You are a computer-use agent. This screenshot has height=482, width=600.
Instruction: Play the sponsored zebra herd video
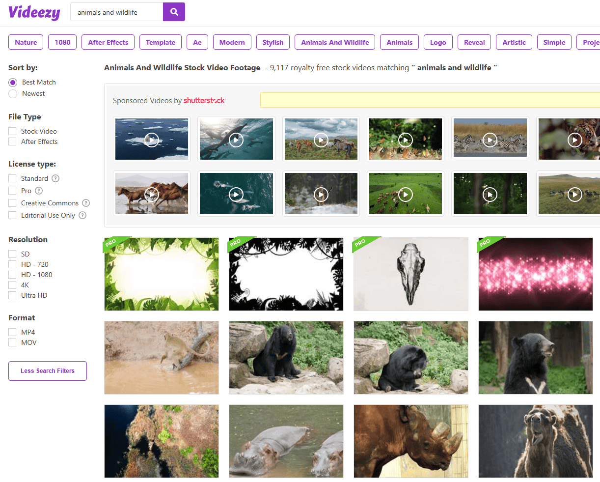pyautogui.click(x=490, y=140)
